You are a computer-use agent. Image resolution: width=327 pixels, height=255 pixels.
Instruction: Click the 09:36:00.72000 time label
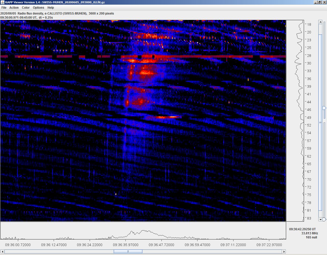point(18,245)
